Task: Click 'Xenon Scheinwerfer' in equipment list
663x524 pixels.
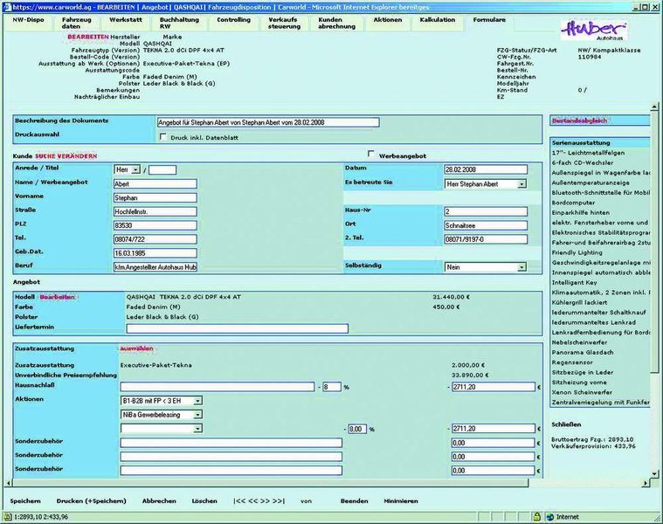Action: point(582,393)
